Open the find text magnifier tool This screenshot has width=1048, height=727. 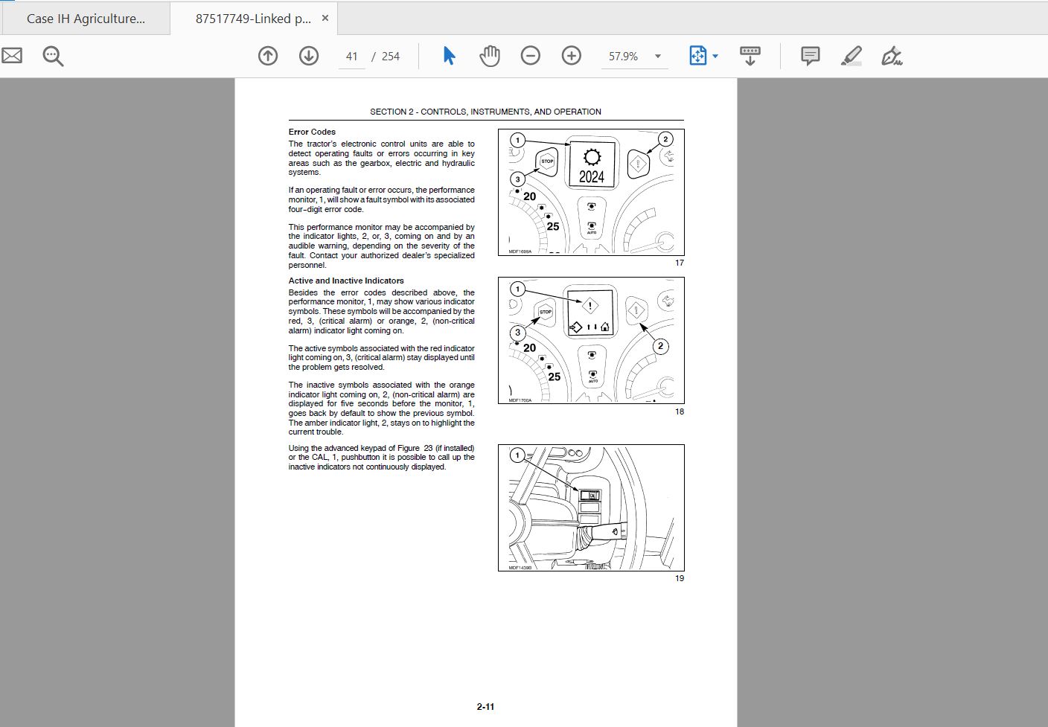coord(53,56)
